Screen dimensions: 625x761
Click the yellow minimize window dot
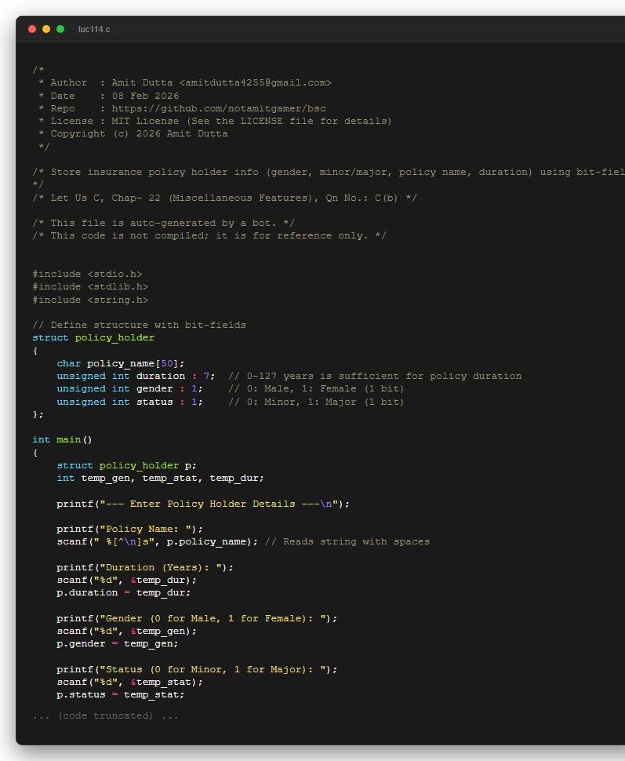click(x=46, y=29)
